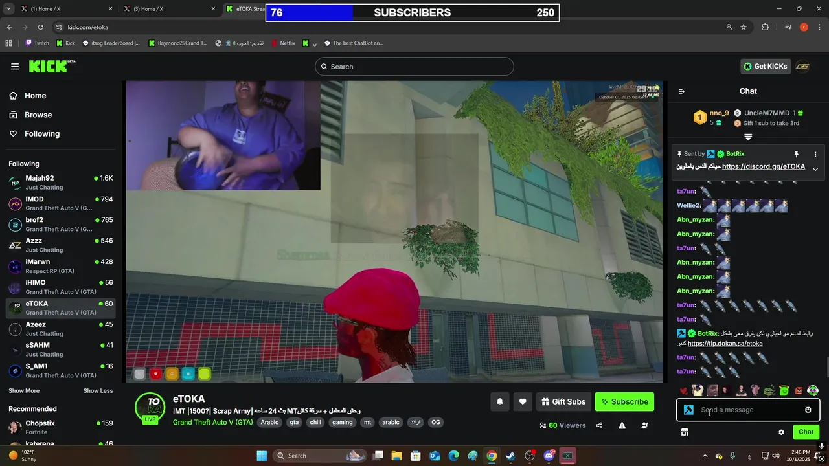Open the profile avatar menu

(x=802, y=66)
